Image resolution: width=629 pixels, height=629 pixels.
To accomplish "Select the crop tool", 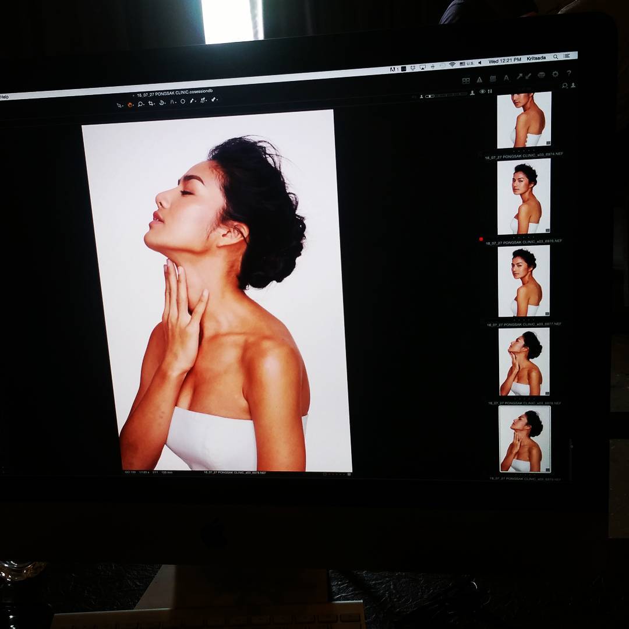I will pos(150,103).
